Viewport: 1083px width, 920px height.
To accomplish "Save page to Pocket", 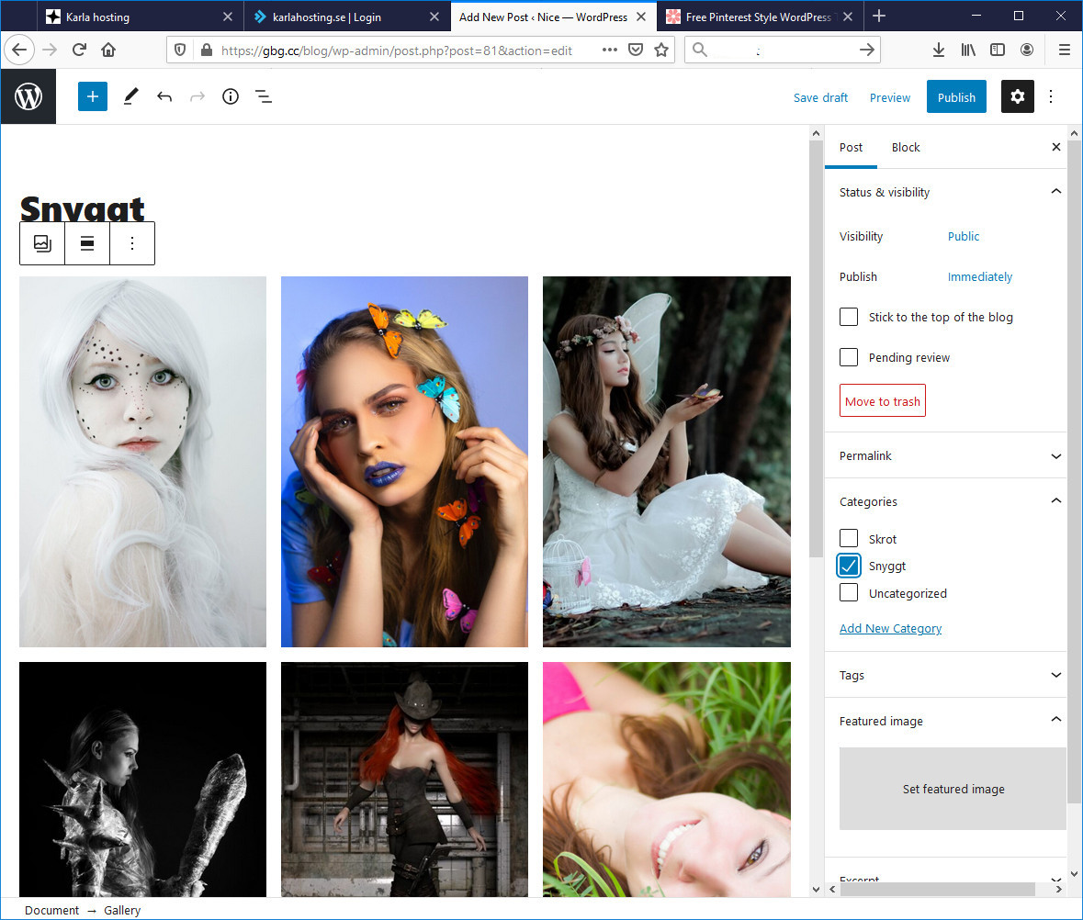I will pos(636,50).
